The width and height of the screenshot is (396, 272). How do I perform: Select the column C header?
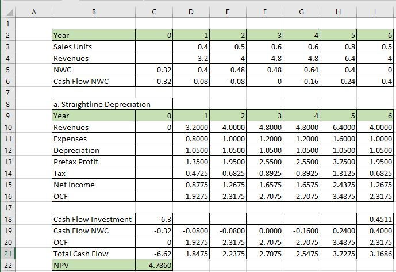[153, 9]
